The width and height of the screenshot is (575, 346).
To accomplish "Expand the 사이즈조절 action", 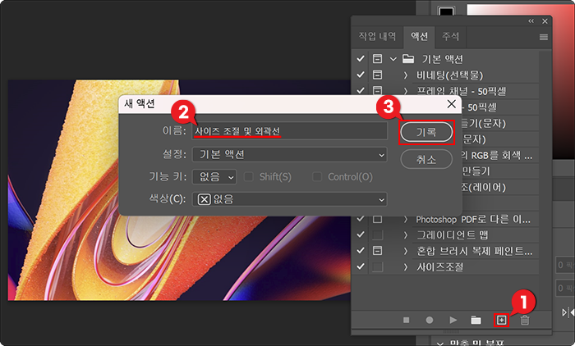I will tap(406, 267).
